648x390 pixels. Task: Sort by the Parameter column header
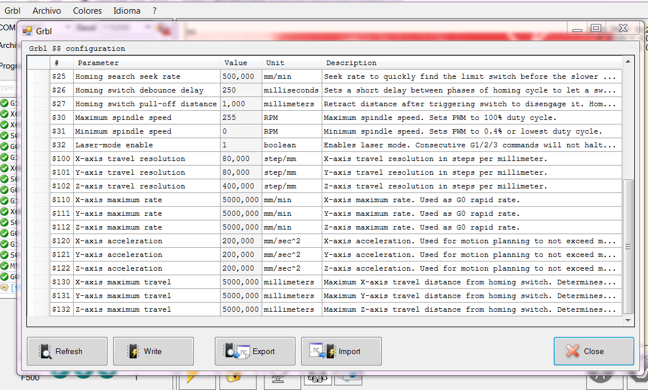coord(147,63)
